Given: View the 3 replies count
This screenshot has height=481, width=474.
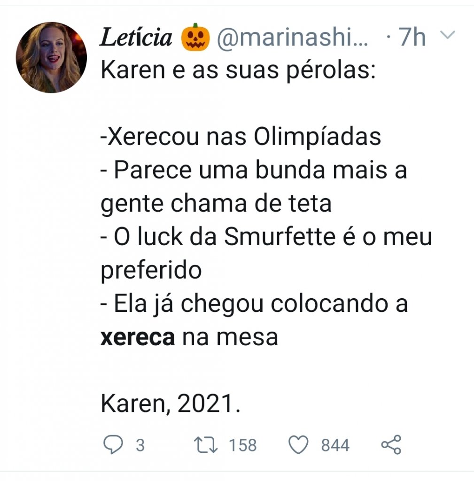Looking at the screenshot, I should coord(140,445).
